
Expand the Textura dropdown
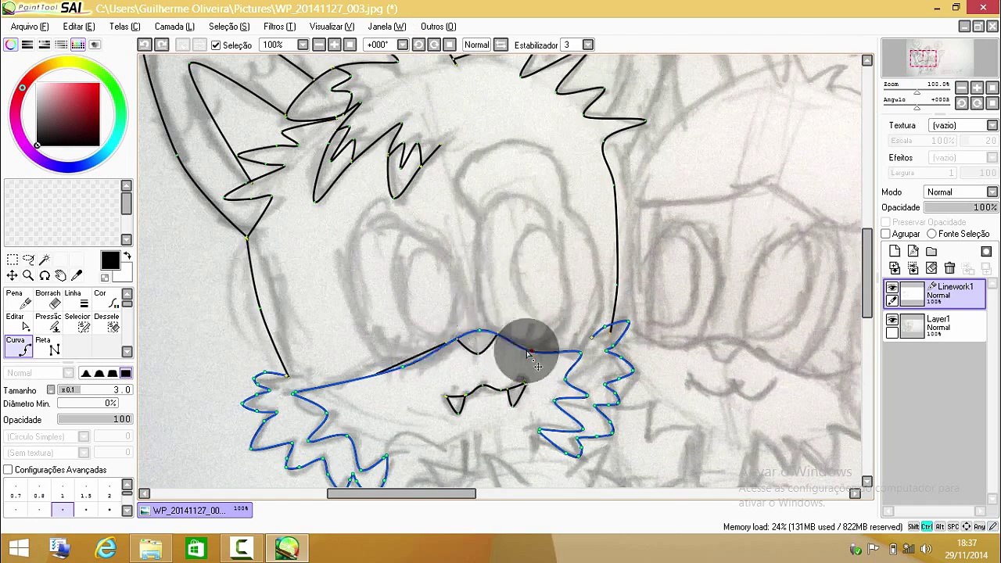pos(964,125)
